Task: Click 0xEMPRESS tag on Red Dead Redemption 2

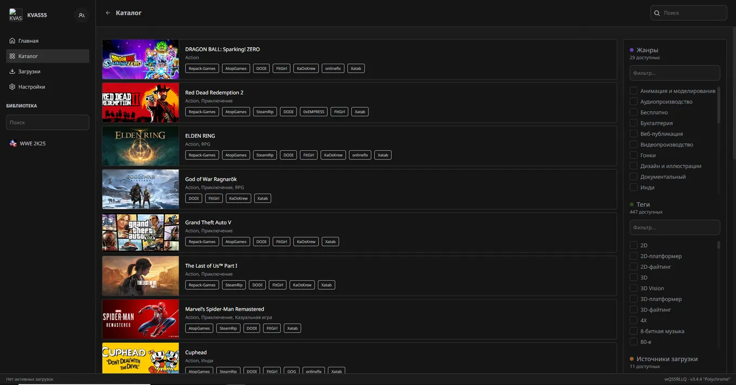Action: click(x=314, y=112)
